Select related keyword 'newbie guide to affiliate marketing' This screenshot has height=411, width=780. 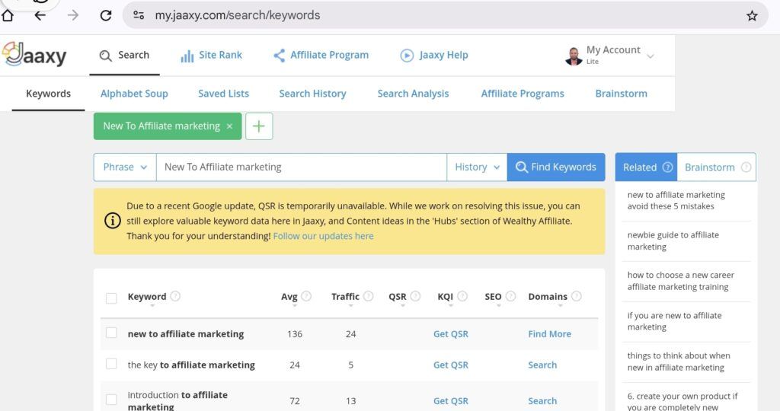coord(673,241)
